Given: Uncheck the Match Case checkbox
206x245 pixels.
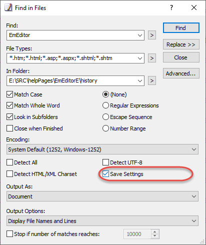Looking at the screenshot, I should pyautogui.click(x=9, y=94).
